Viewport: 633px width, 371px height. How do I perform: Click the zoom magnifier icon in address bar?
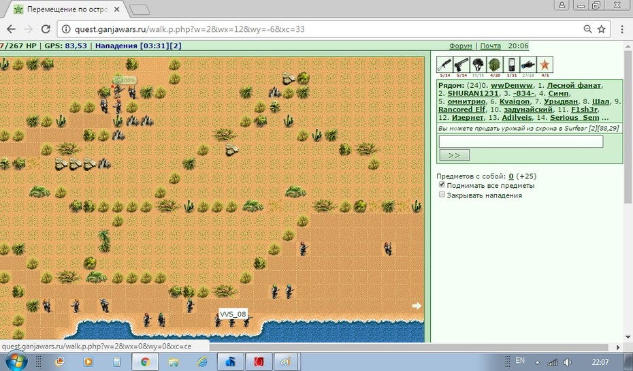(x=587, y=29)
